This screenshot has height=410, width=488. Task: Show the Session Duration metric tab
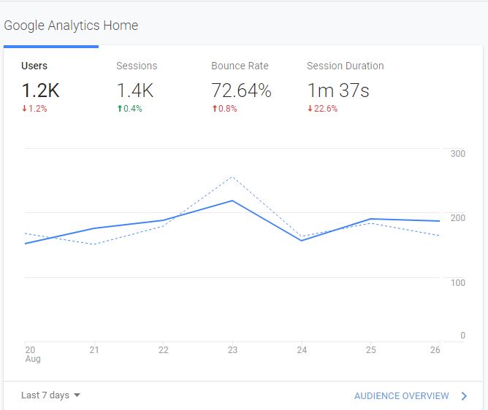tap(345, 66)
